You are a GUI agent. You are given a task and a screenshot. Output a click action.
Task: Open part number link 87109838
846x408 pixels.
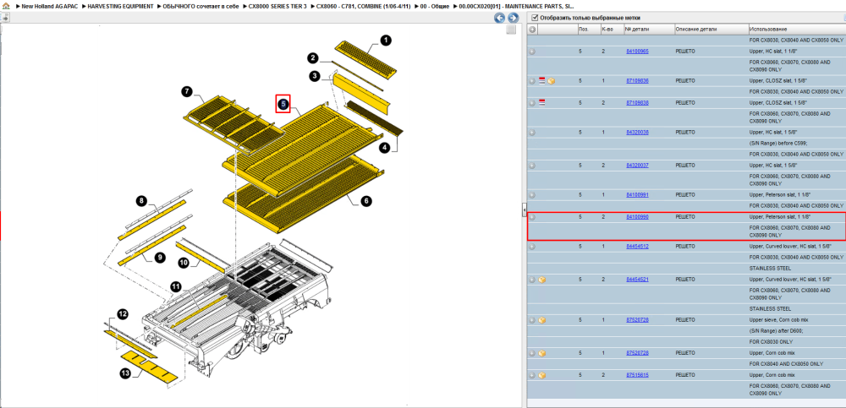[x=637, y=102]
